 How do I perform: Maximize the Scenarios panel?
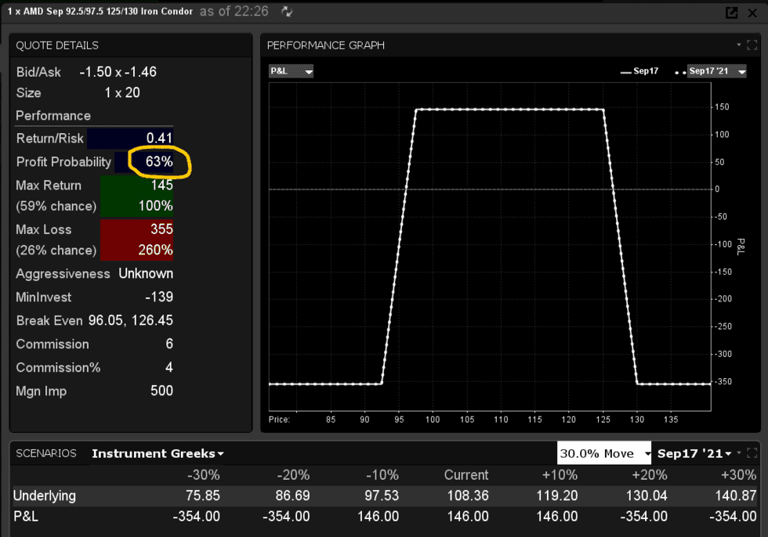[752, 453]
